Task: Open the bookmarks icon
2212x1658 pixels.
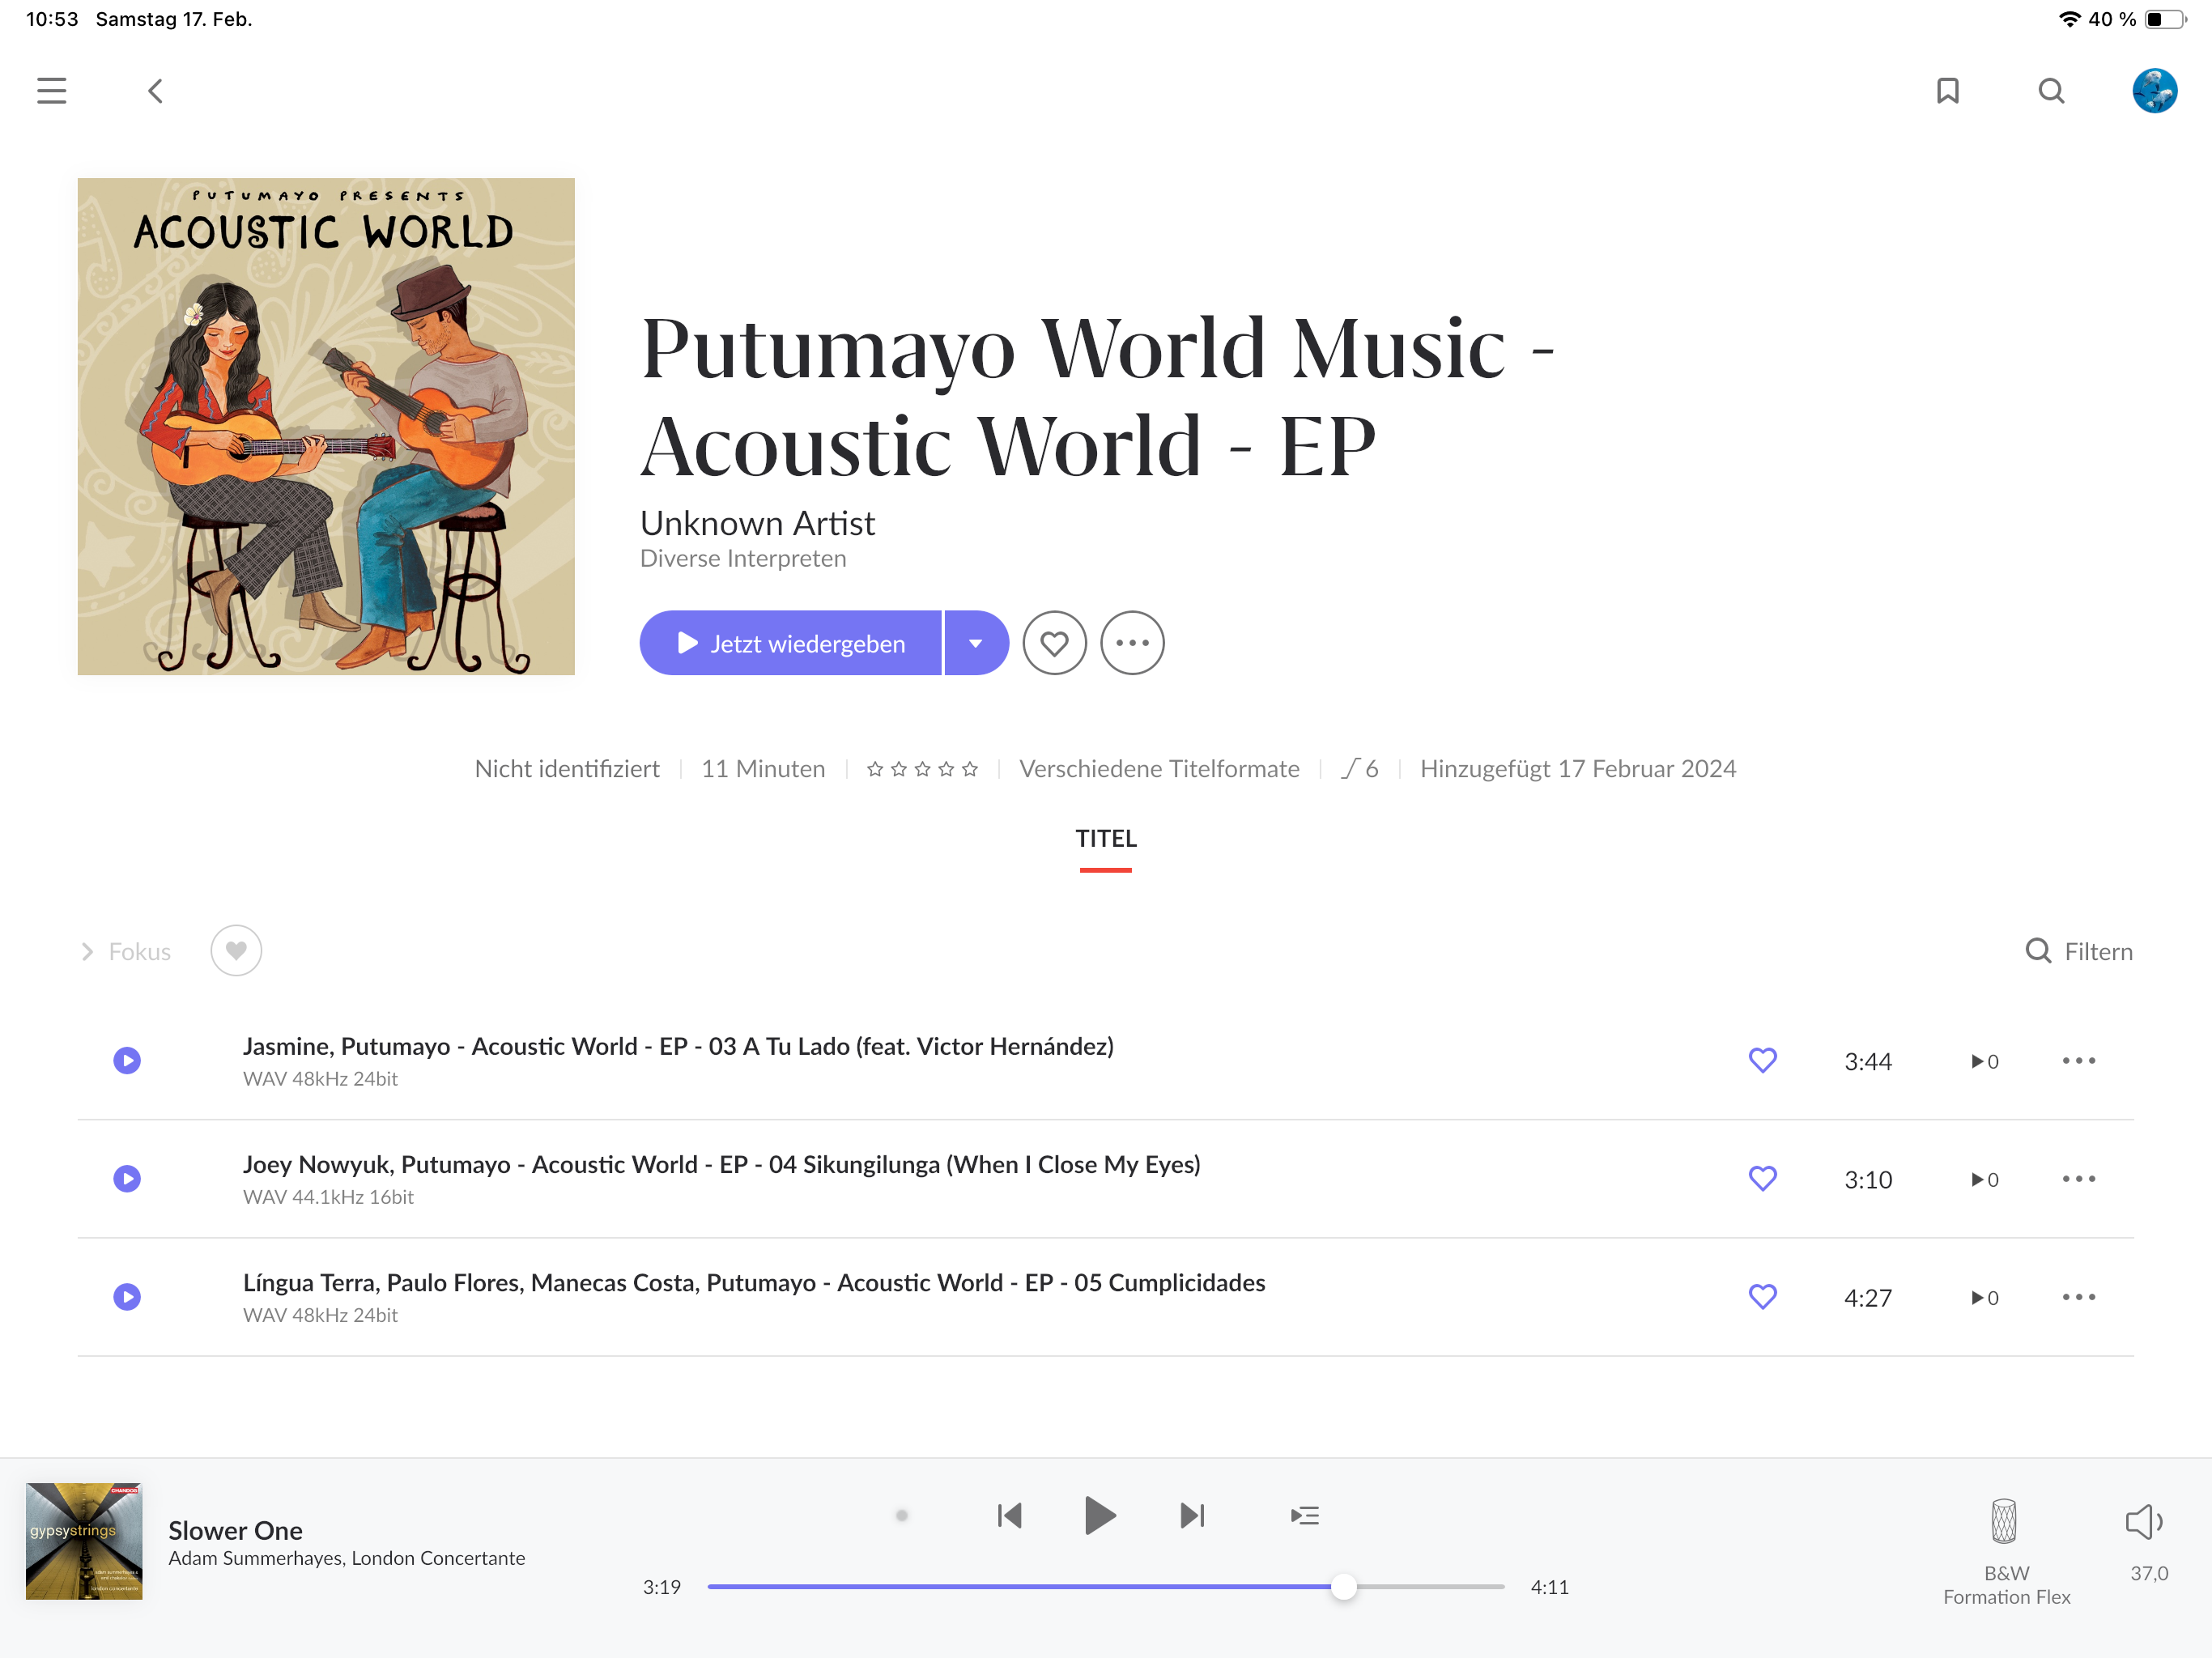Action: [1947, 91]
